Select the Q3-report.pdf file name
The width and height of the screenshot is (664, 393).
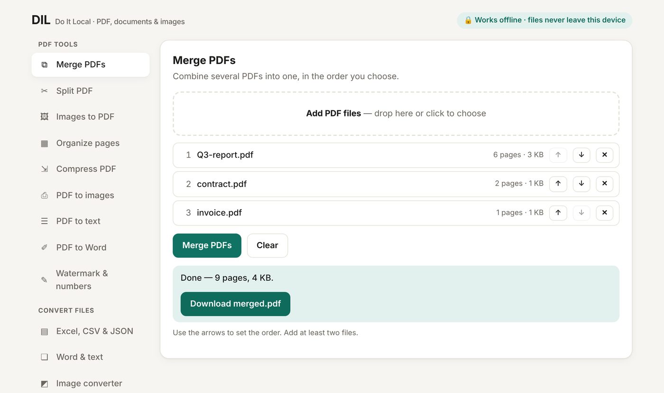click(x=225, y=155)
